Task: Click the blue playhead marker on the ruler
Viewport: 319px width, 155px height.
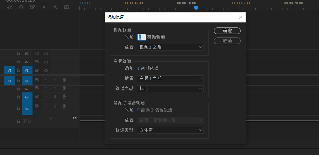Action: [x=196, y=7]
